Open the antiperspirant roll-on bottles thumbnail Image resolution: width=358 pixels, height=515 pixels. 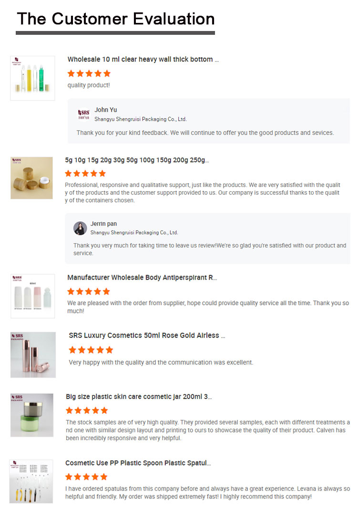[33, 296]
